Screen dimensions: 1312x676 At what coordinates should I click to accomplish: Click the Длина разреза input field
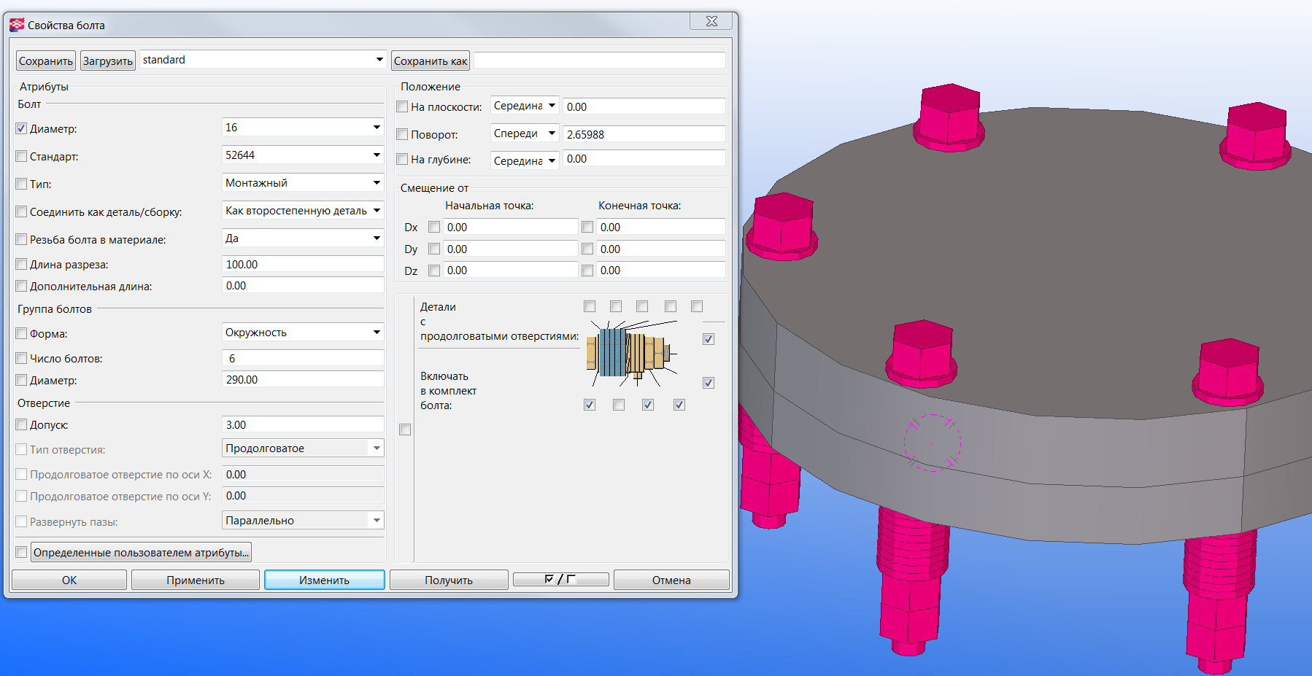point(303,264)
